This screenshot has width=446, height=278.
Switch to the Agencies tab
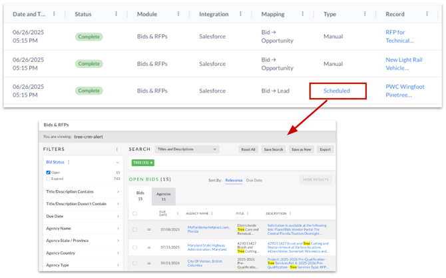click(x=164, y=197)
